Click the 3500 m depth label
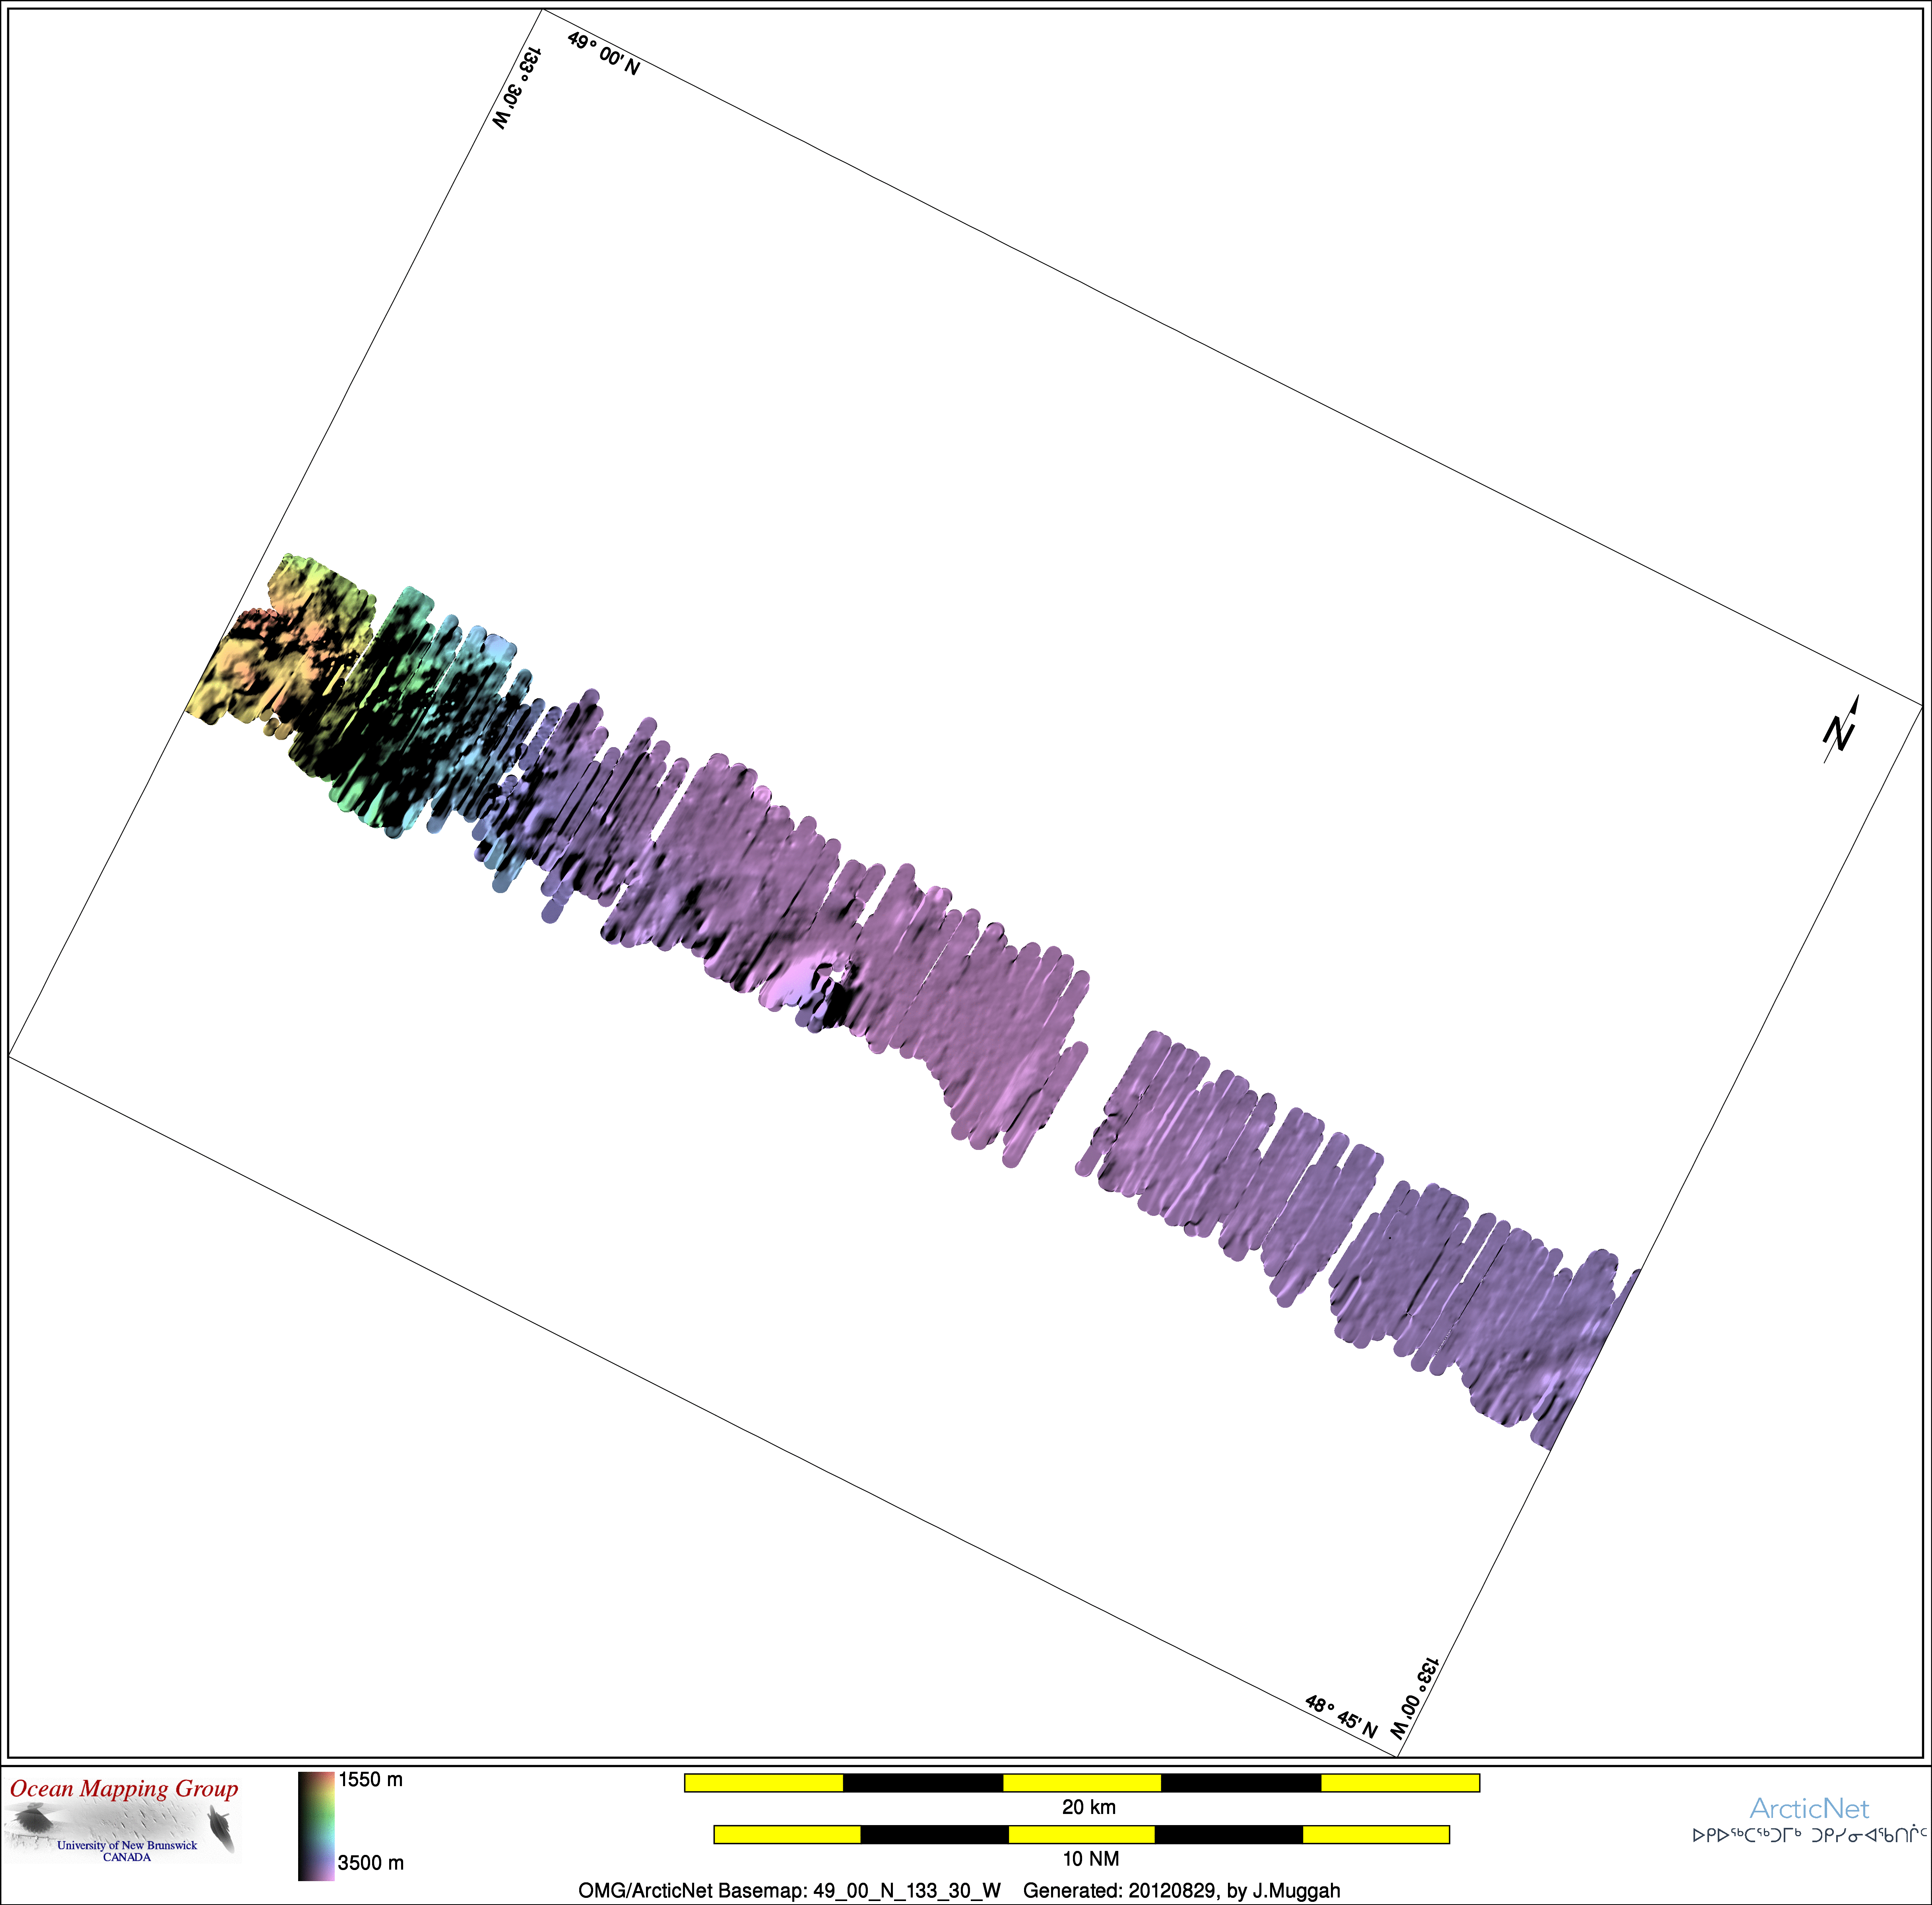1932x1905 pixels. 370,1862
